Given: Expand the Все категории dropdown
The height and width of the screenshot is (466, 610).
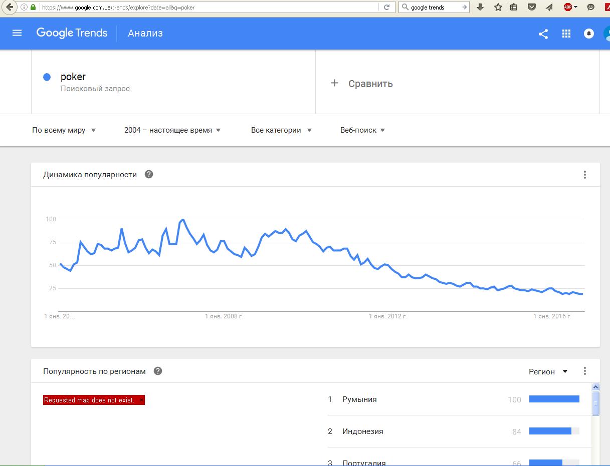Looking at the screenshot, I should point(281,130).
